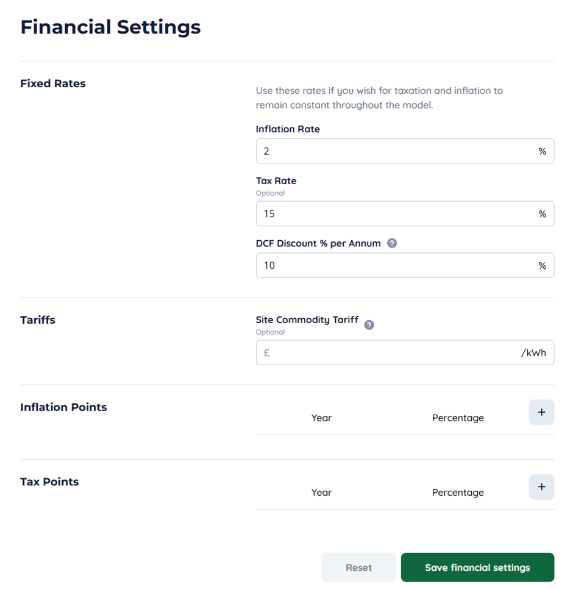The height and width of the screenshot is (589, 573).
Task: Open the Site Commodity Tariff help icon
Action: [x=369, y=325]
